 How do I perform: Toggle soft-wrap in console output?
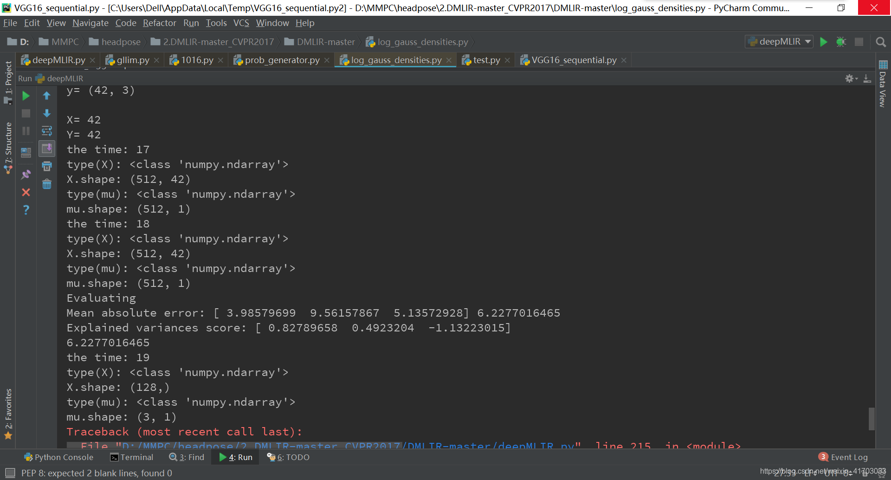tap(46, 131)
